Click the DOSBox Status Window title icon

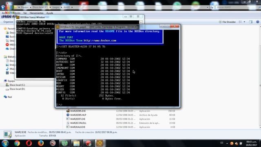[18, 17]
